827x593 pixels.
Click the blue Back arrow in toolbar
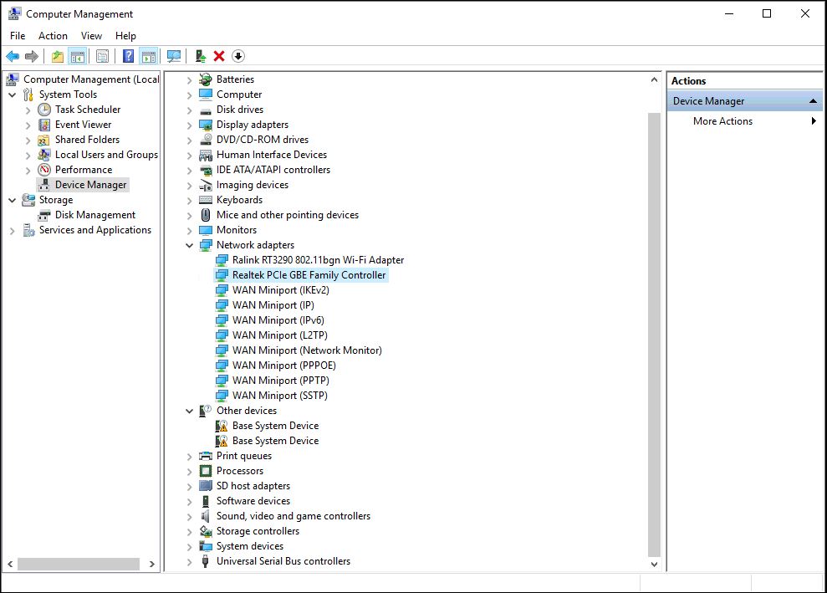[x=13, y=56]
